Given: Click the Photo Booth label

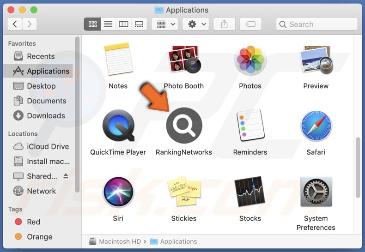Looking at the screenshot, I should pyautogui.click(x=184, y=86).
